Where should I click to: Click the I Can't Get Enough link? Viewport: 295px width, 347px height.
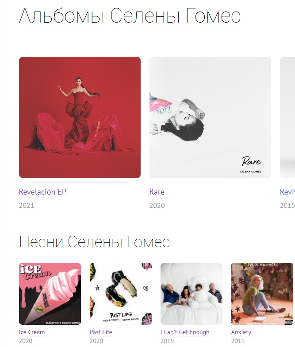(185, 332)
